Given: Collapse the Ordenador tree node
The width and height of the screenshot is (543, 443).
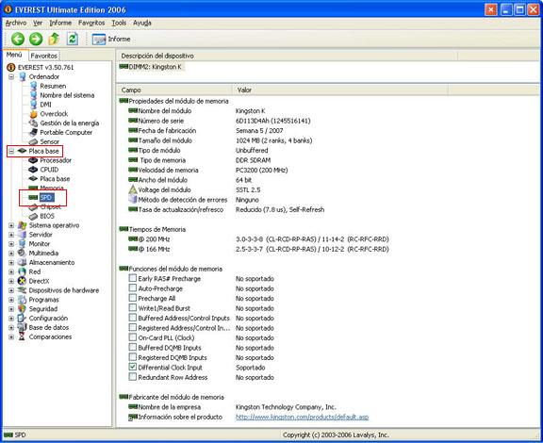Looking at the screenshot, I should 11,76.
